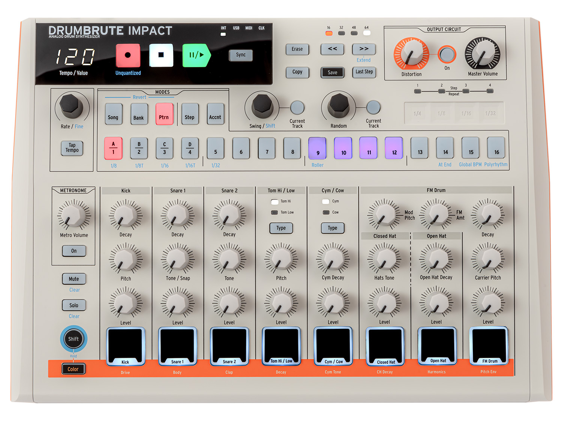This screenshot has height=421, width=562.
Task: Strike the Snare 2 pad
Action: [x=229, y=346]
